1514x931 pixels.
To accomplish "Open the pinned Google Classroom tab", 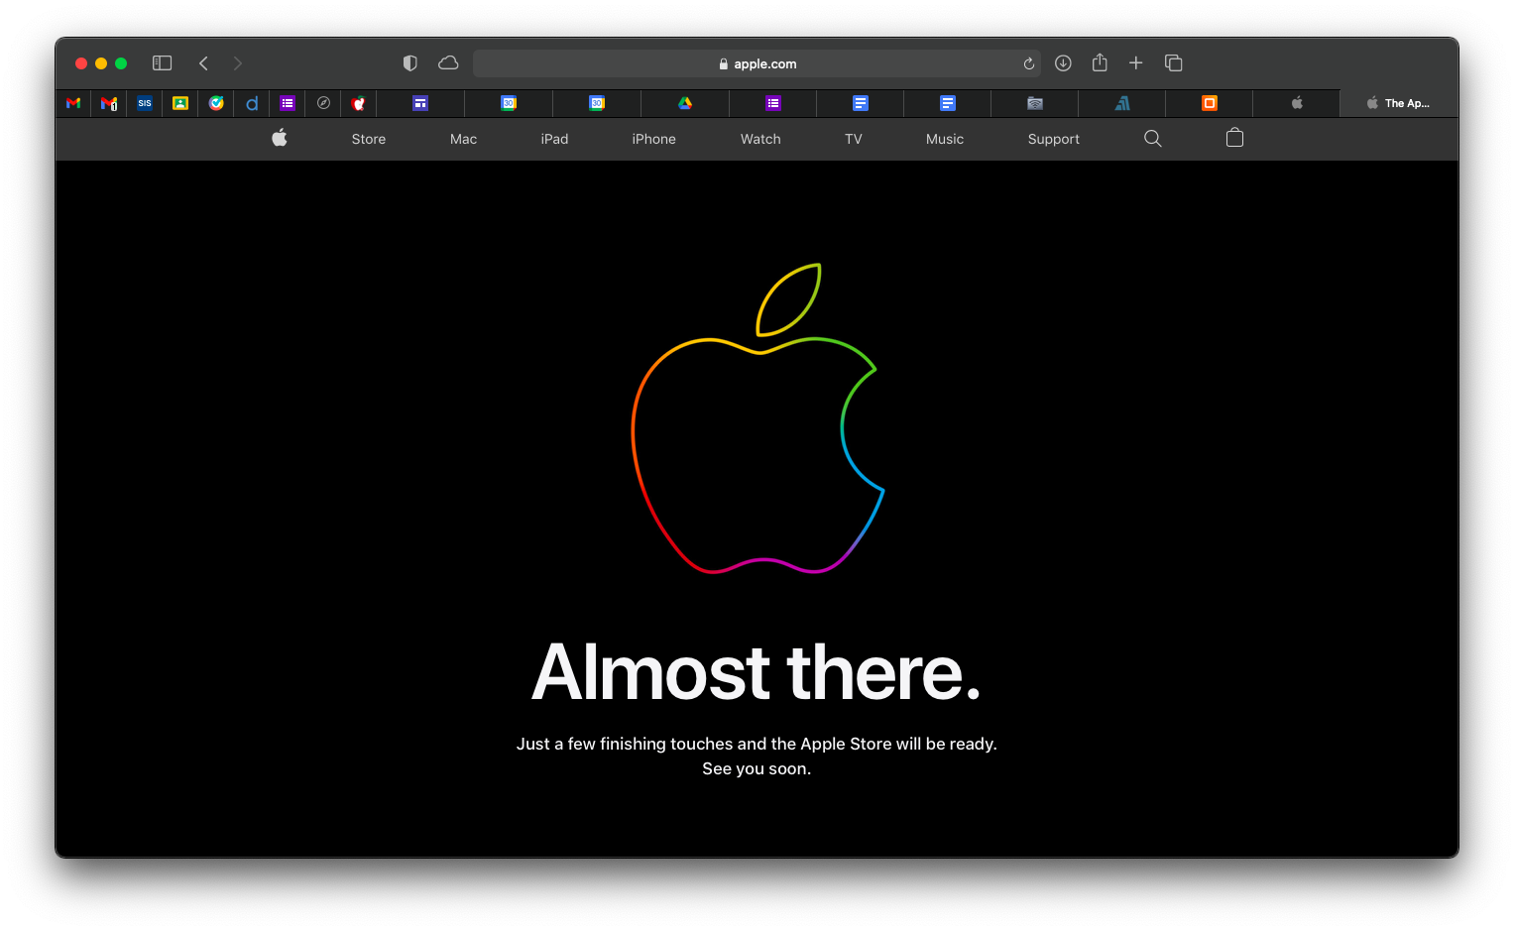I will [180, 103].
